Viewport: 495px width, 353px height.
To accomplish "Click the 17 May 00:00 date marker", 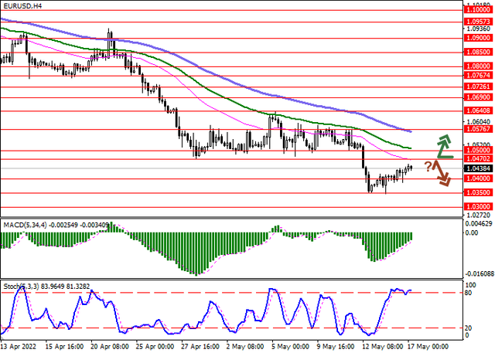I will tap(428, 347).
